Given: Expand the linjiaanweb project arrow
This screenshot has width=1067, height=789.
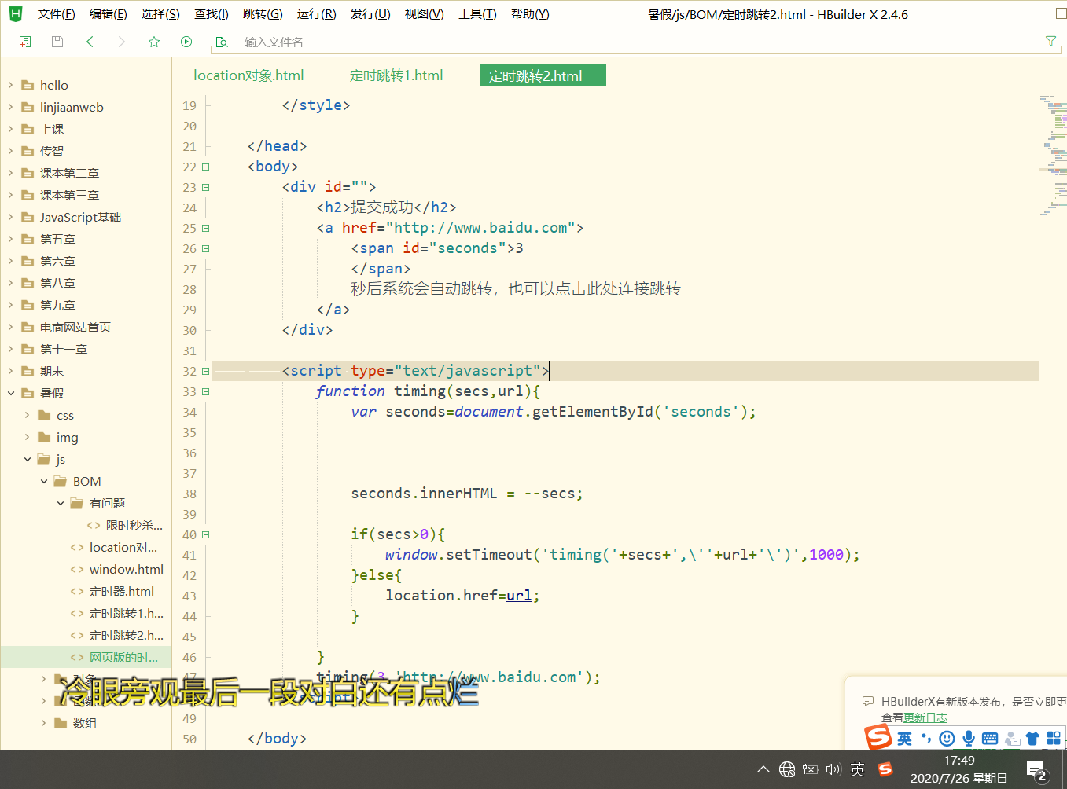Looking at the screenshot, I should [10, 107].
